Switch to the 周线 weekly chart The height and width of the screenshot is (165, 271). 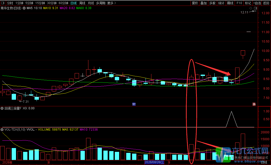pyautogui.click(x=82, y=3)
